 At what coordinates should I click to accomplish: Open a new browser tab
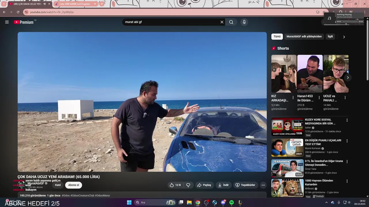click(102, 4)
